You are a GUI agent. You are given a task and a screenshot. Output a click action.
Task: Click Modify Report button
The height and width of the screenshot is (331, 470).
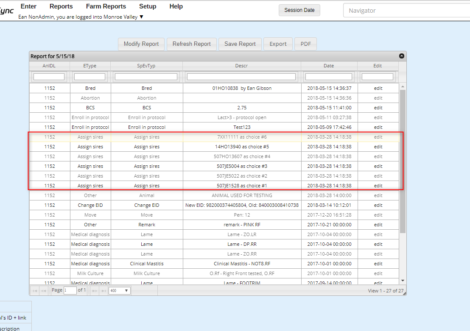click(x=141, y=44)
